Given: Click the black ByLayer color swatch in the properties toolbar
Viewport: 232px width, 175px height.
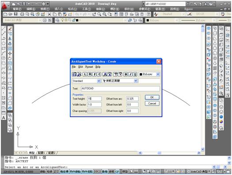Looking at the screenshot, I should pos(148,20).
